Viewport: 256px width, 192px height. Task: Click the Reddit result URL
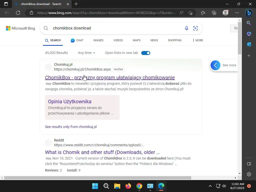[x=99, y=145]
